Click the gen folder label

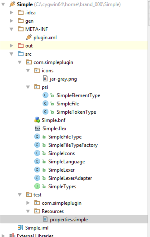coord(29,21)
